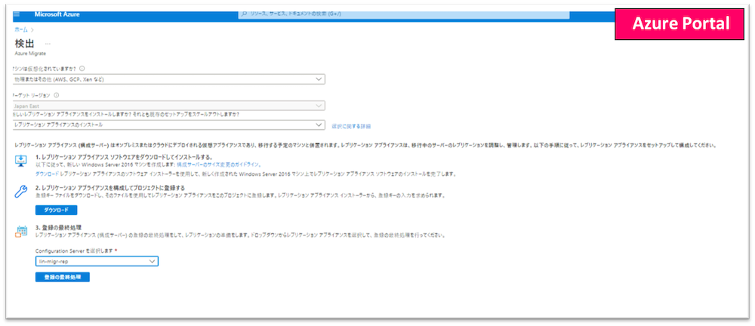Screen dimensions: 755x326
Task: Expand the 物理またはその他 (AWS, GCP, Xen など) dropdown
Action: (168, 79)
